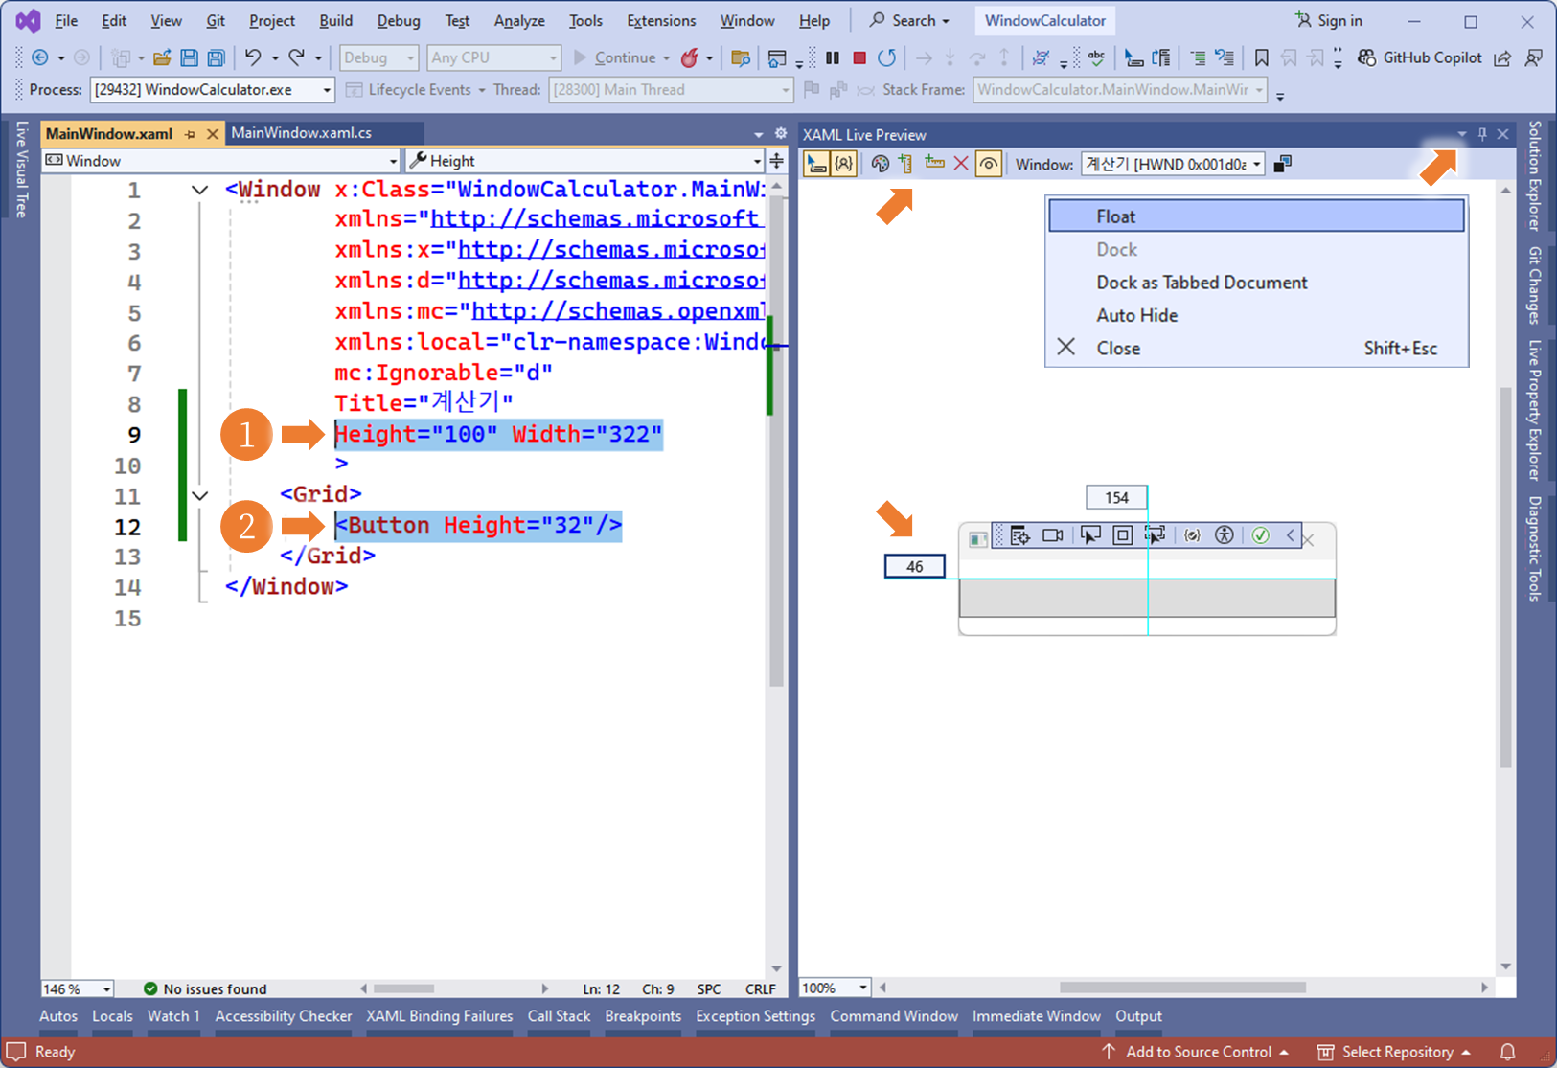Screen dimensions: 1557x1068
Task: Switch to the MainWindow.xaml.cs tab
Action: [x=302, y=133]
